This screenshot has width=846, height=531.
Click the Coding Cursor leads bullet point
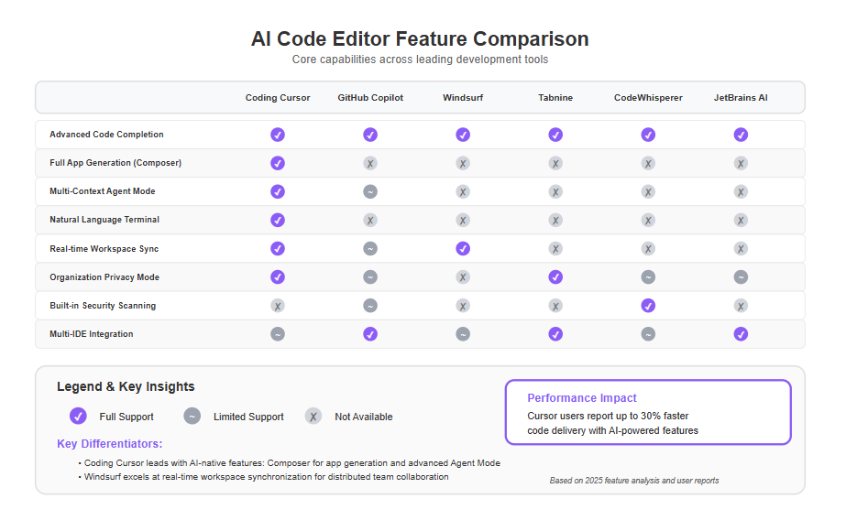[291, 463]
